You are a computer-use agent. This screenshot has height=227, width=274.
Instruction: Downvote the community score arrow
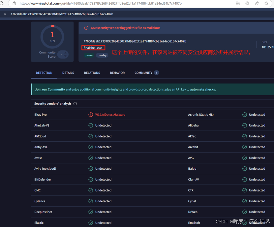click(x=65, y=56)
